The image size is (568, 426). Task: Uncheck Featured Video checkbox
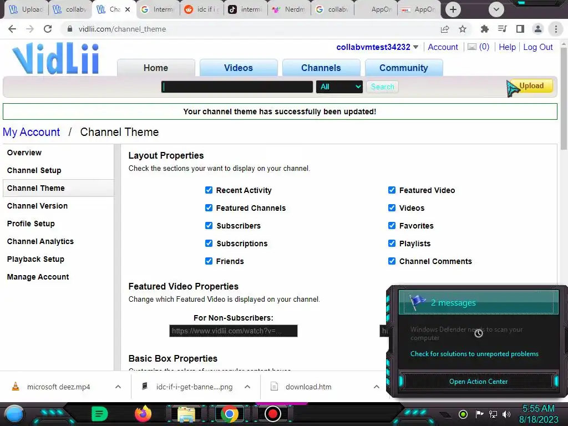click(392, 190)
